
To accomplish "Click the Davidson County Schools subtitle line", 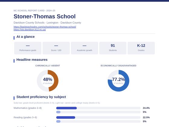I will (x=47, y=23).
